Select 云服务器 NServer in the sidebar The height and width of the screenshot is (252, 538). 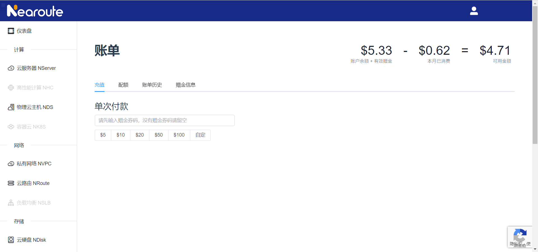click(36, 68)
